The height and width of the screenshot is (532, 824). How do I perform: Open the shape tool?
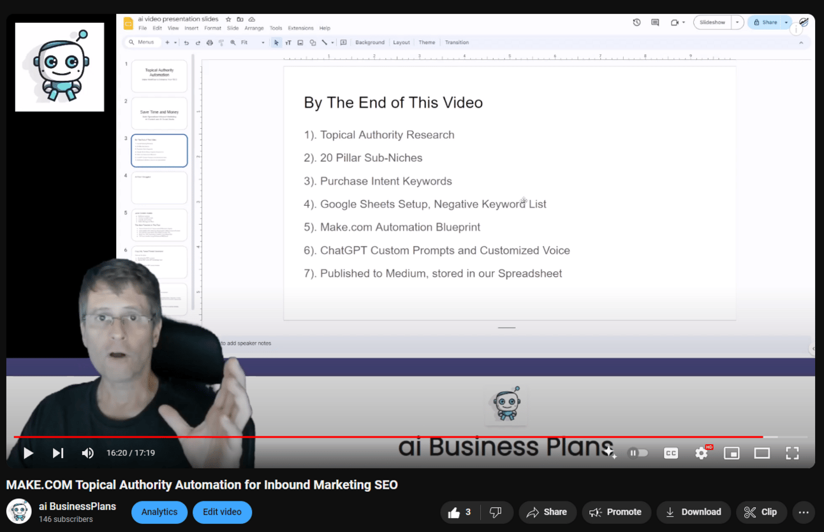tap(313, 43)
